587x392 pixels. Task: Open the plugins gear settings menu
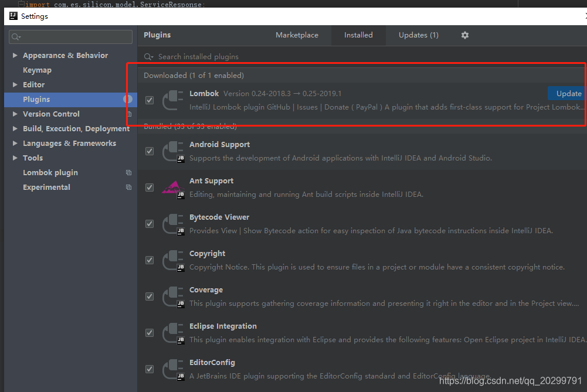[464, 35]
